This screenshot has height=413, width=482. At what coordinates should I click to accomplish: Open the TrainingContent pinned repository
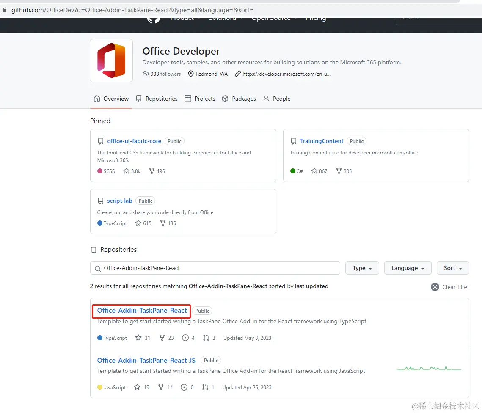click(322, 141)
